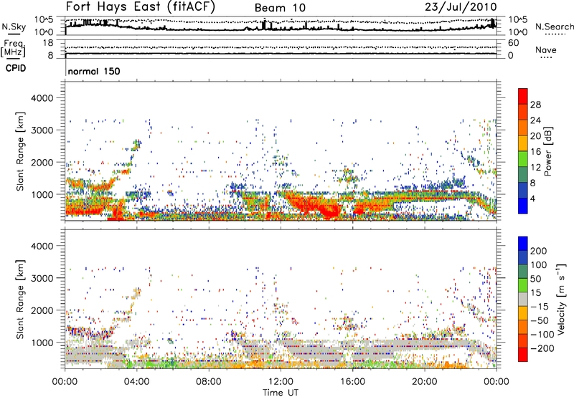Viewport: 574px width, 397px height.
Task: Click the light green 15–50 velocity colorbar segment
Action: 523,285
